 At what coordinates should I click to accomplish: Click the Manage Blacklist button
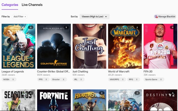tap(165, 17)
